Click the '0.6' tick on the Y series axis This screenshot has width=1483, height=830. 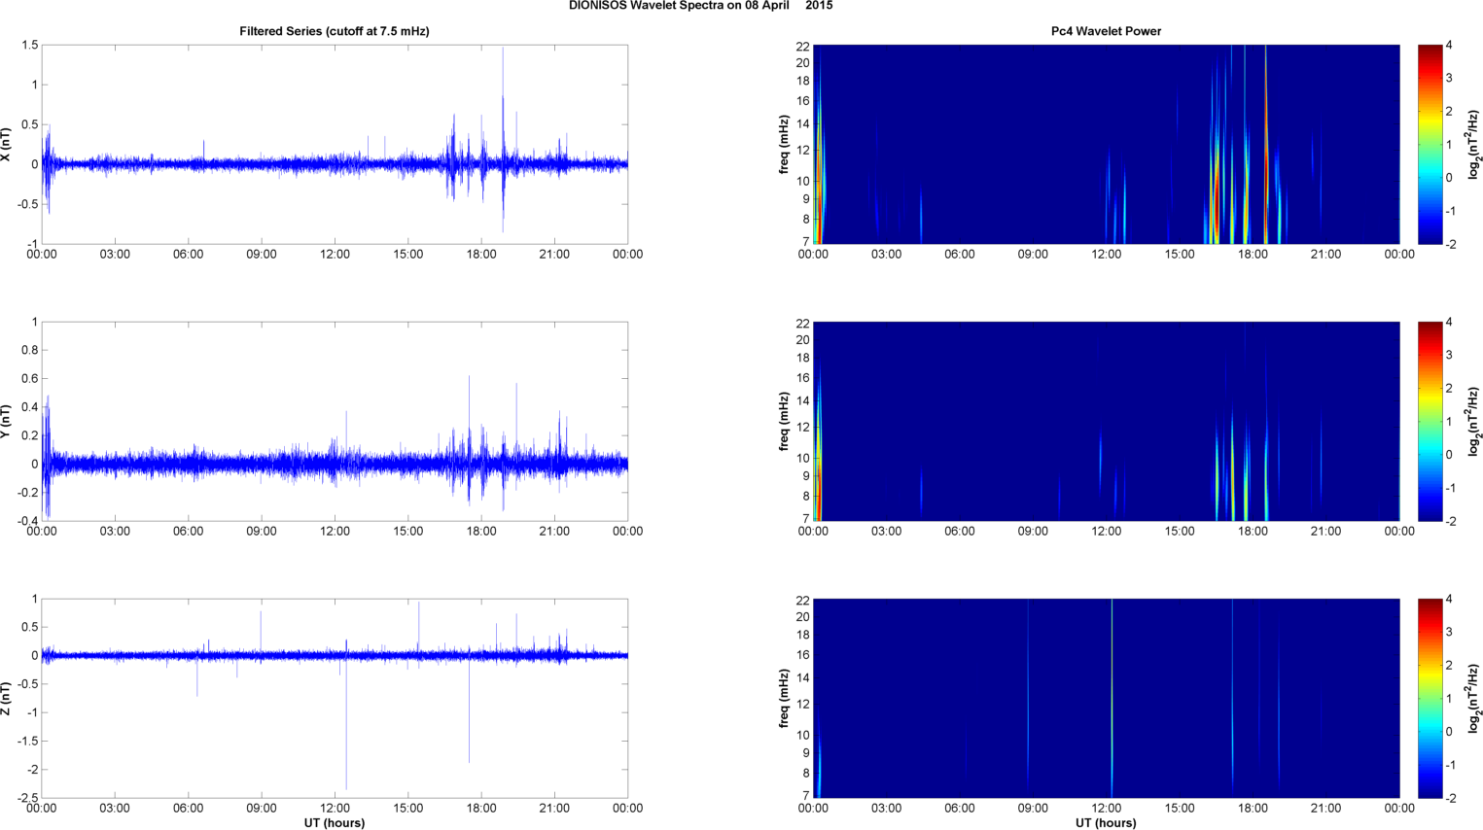pyautogui.click(x=29, y=378)
